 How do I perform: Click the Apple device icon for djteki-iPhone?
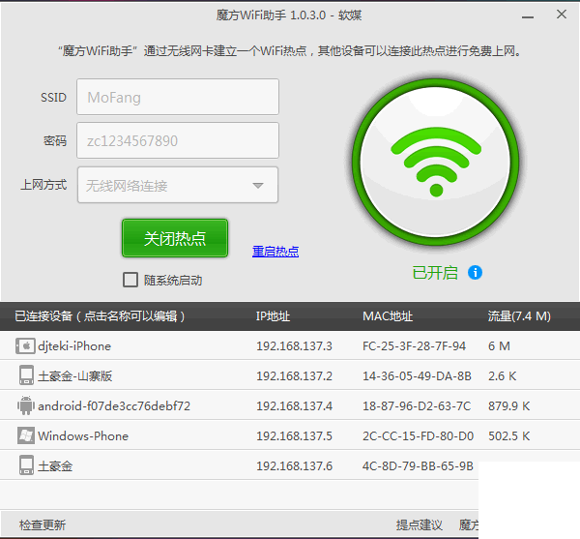[x=25, y=345]
